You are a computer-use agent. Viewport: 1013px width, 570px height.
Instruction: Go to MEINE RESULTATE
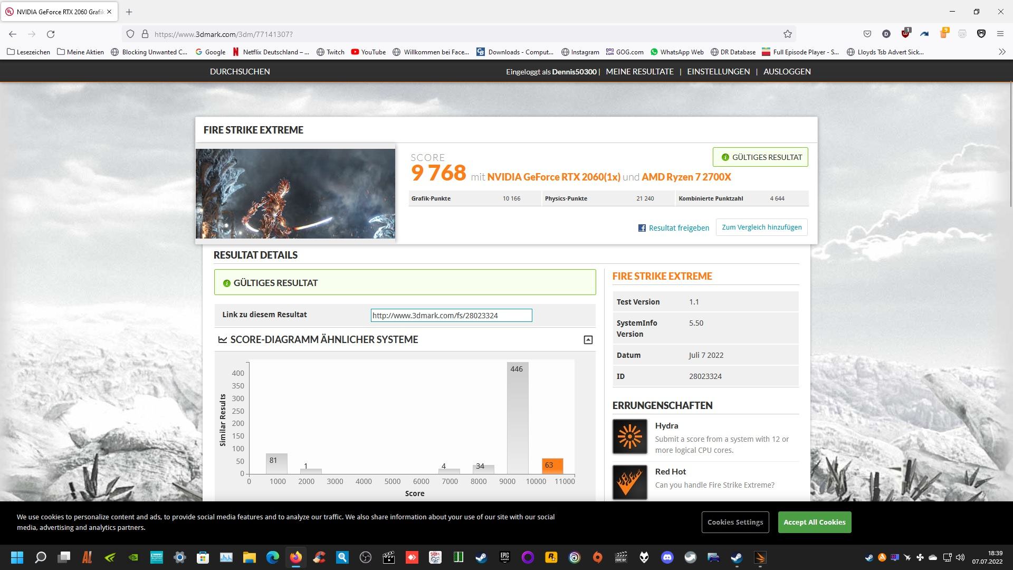coord(639,71)
